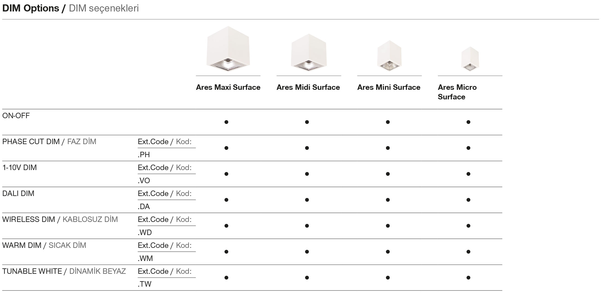Click the DALI DIM row label
This screenshot has height=294, width=601.
click(18, 194)
